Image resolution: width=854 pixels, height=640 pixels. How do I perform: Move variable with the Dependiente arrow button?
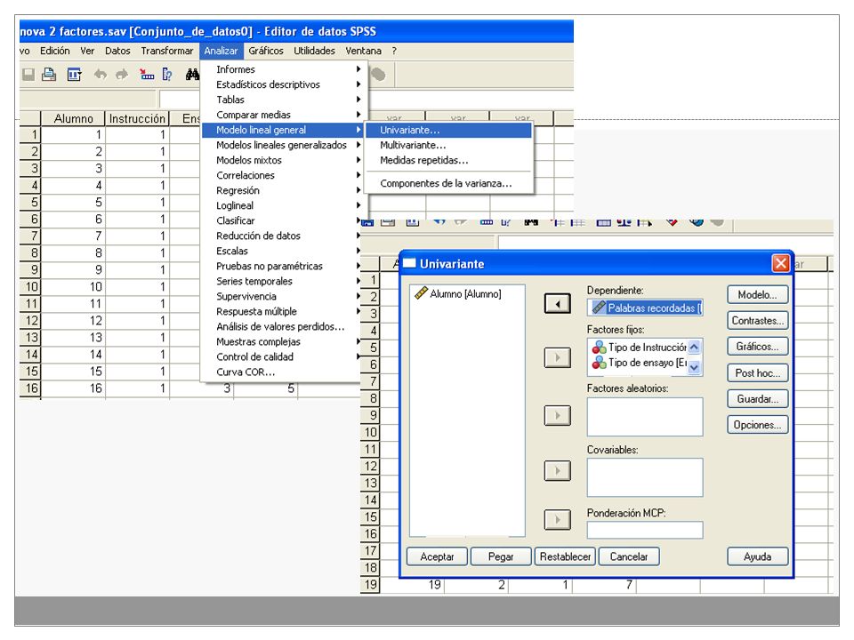tap(557, 304)
